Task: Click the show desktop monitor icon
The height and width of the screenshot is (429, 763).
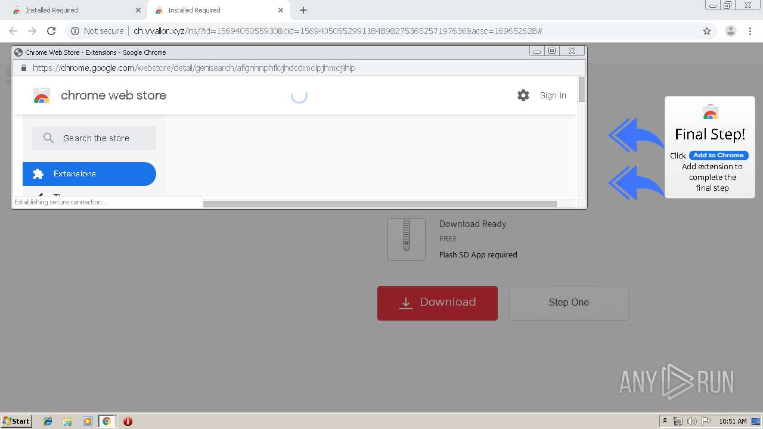Action: click(x=756, y=421)
